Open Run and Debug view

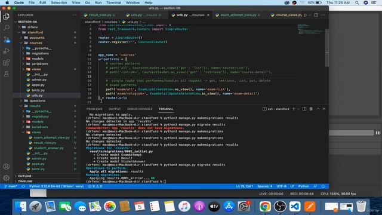point(7,51)
